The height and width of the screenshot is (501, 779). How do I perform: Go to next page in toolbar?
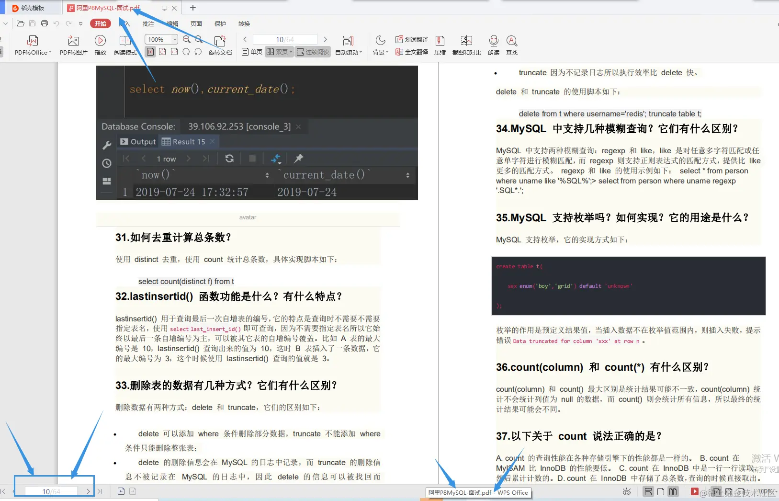click(x=326, y=39)
